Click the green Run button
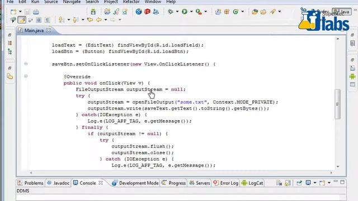This screenshot has height=201, width=358. pyautogui.click(x=185, y=11)
